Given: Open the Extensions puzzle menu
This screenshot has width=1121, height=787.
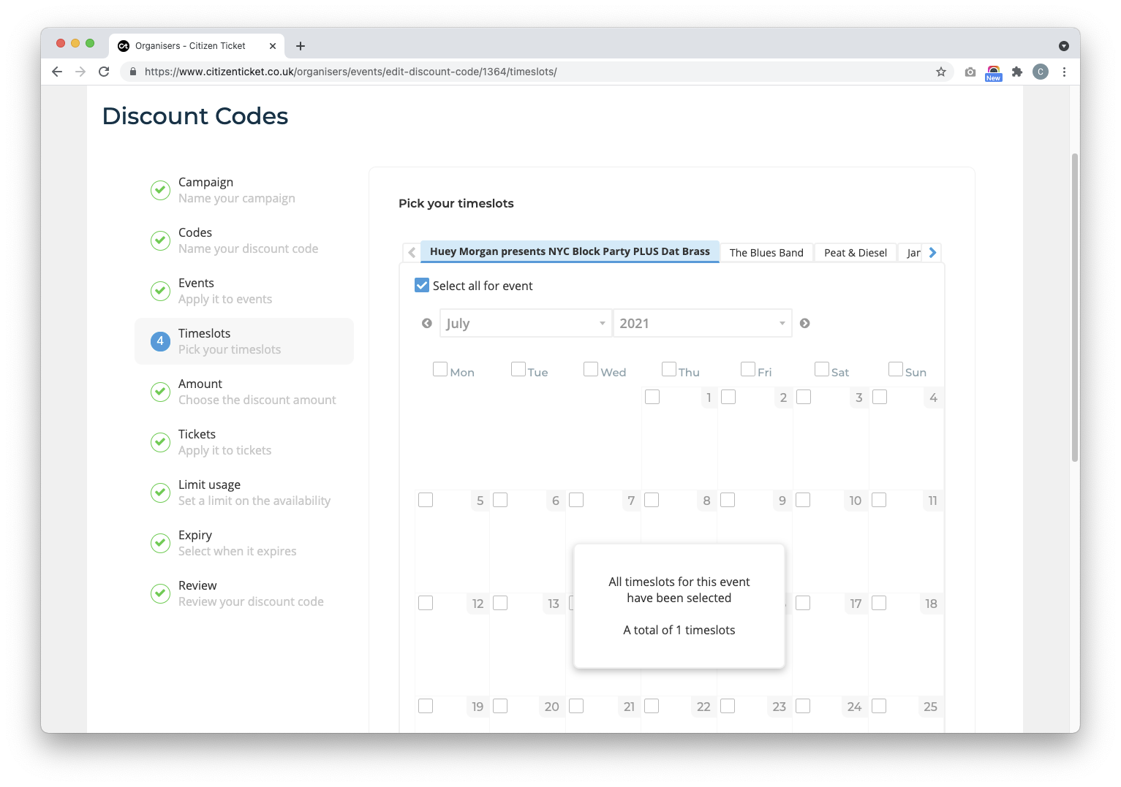Looking at the screenshot, I should tap(1016, 72).
